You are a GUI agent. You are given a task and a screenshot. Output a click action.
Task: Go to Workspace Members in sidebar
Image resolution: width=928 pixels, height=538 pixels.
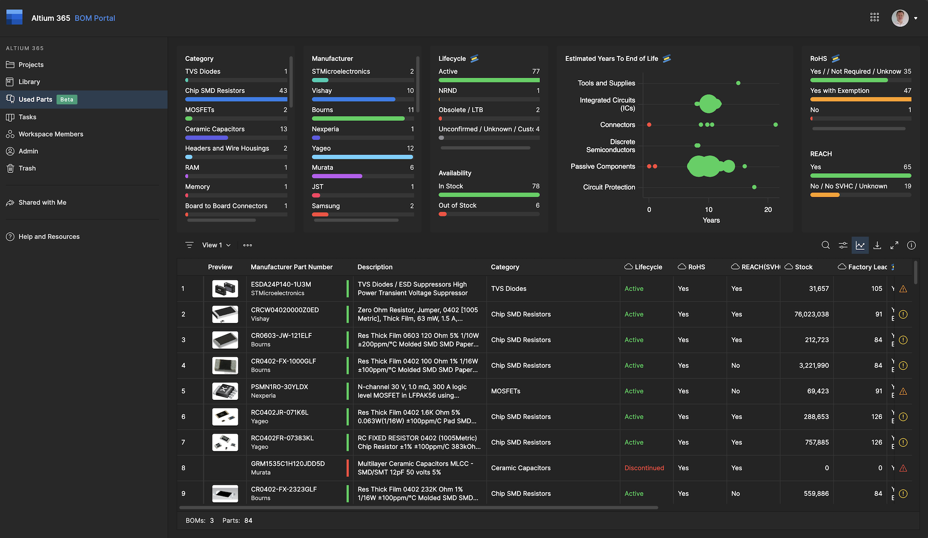[51, 134]
